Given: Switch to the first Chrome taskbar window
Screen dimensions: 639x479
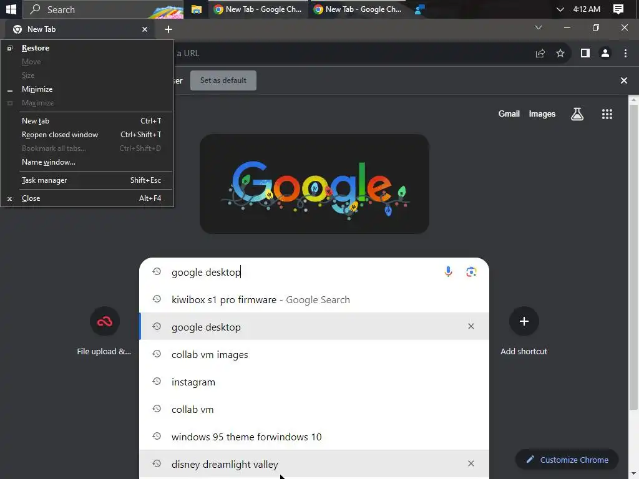Looking at the screenshot, I should 258,9.
